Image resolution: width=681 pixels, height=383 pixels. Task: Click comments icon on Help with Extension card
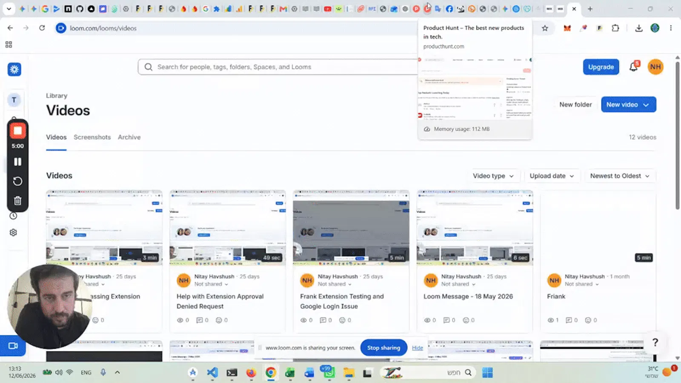(x=199, y=320)
